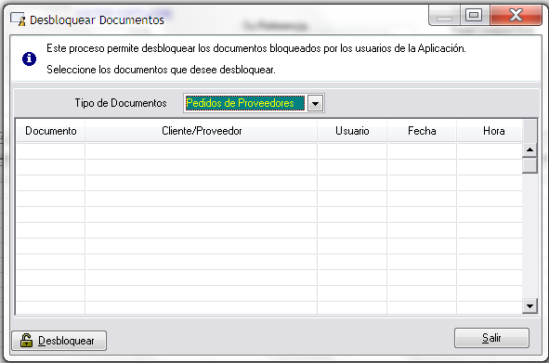Viewport: 549px width, 363px height.
Task: Maximize the Desbloquear Documentos window
Action: (x=474, y=16)
